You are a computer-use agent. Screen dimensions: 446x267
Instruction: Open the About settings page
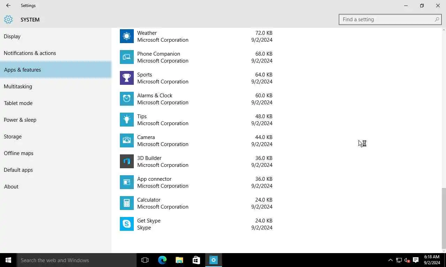[x=56, y=186]
